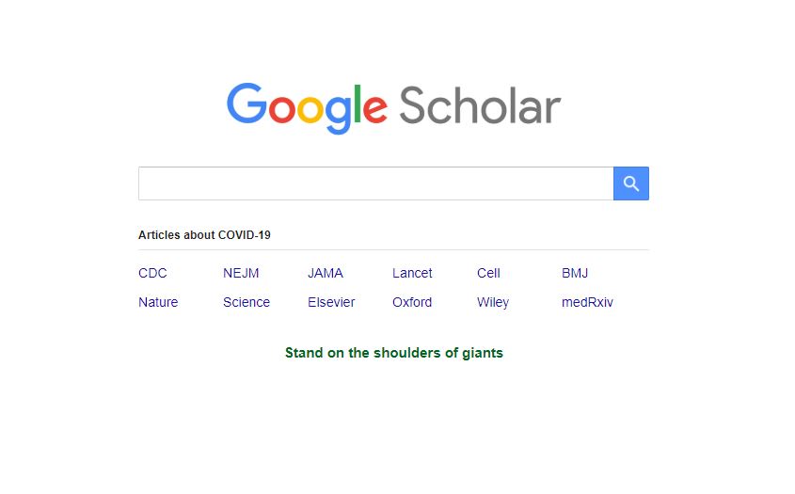Image resolution: width=795 pixels, height=494 pixels.
Task: Open the Wiley link
Action: 493,302
